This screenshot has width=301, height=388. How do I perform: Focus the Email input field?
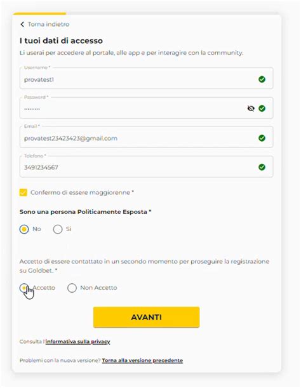[146, 137]
